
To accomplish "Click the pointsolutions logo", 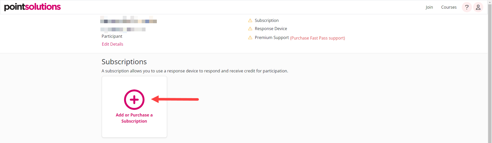I will point(33,7).
